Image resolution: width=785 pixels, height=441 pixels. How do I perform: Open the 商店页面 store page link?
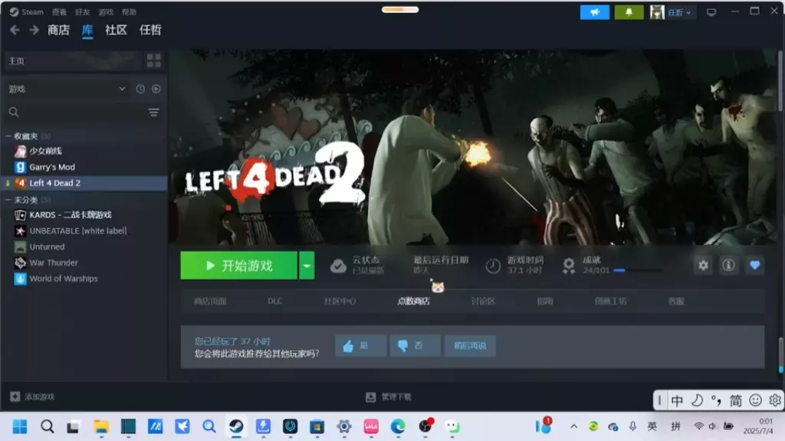pos(210,302)
